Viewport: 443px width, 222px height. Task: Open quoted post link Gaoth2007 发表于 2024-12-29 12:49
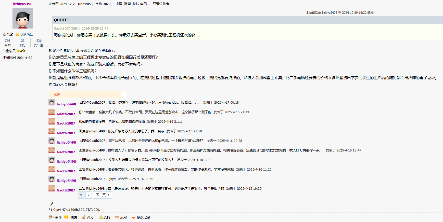[x=81, y=28]
